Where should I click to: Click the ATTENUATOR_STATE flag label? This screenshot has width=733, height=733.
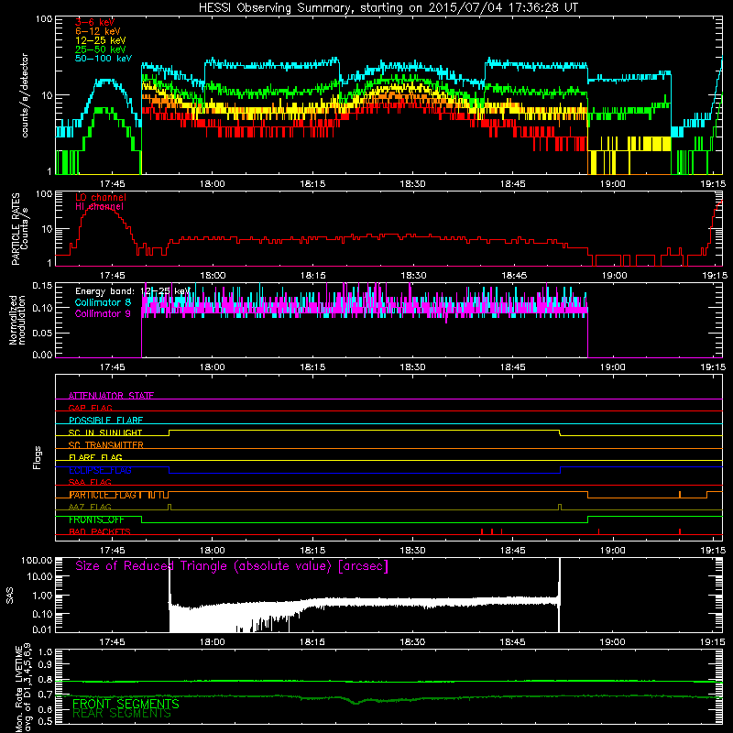[111, 396]
